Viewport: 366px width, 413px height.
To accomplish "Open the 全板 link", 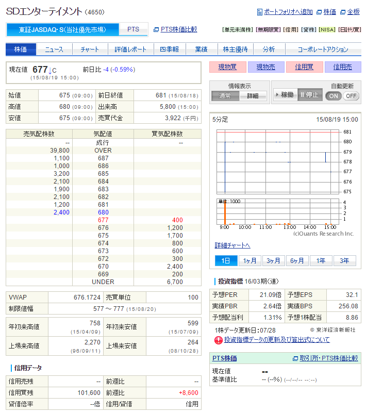I will tap(353, 12).
